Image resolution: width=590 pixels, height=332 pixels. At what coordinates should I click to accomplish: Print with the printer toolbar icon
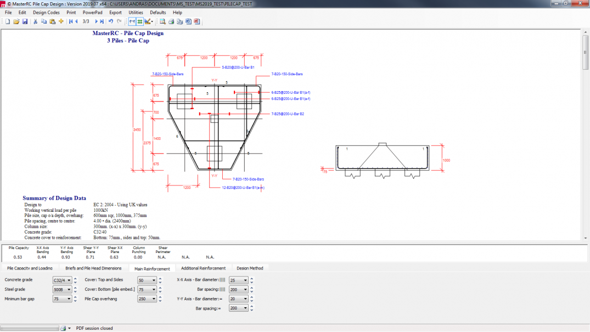tap(171, 21)
